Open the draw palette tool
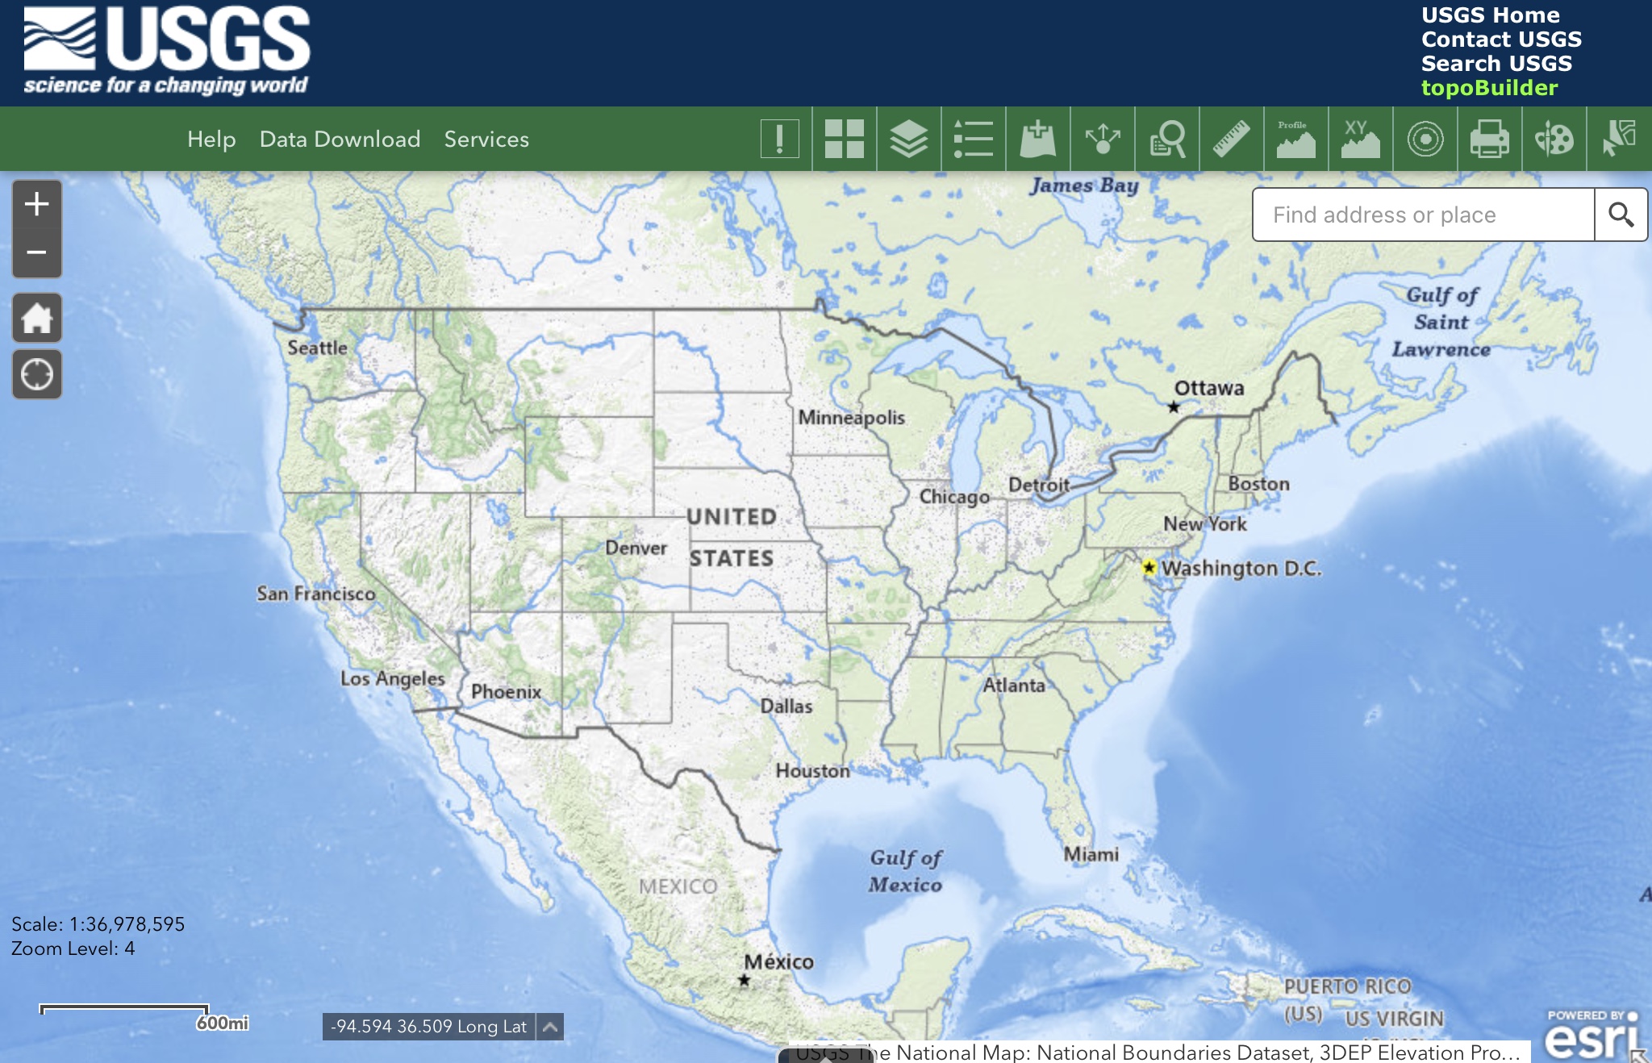 tap(1554, 139)
